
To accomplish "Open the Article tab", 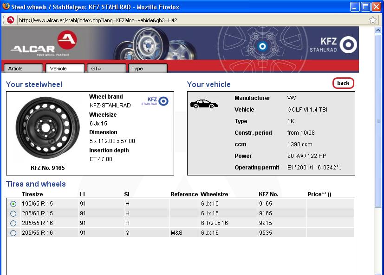I will [24, 69].
